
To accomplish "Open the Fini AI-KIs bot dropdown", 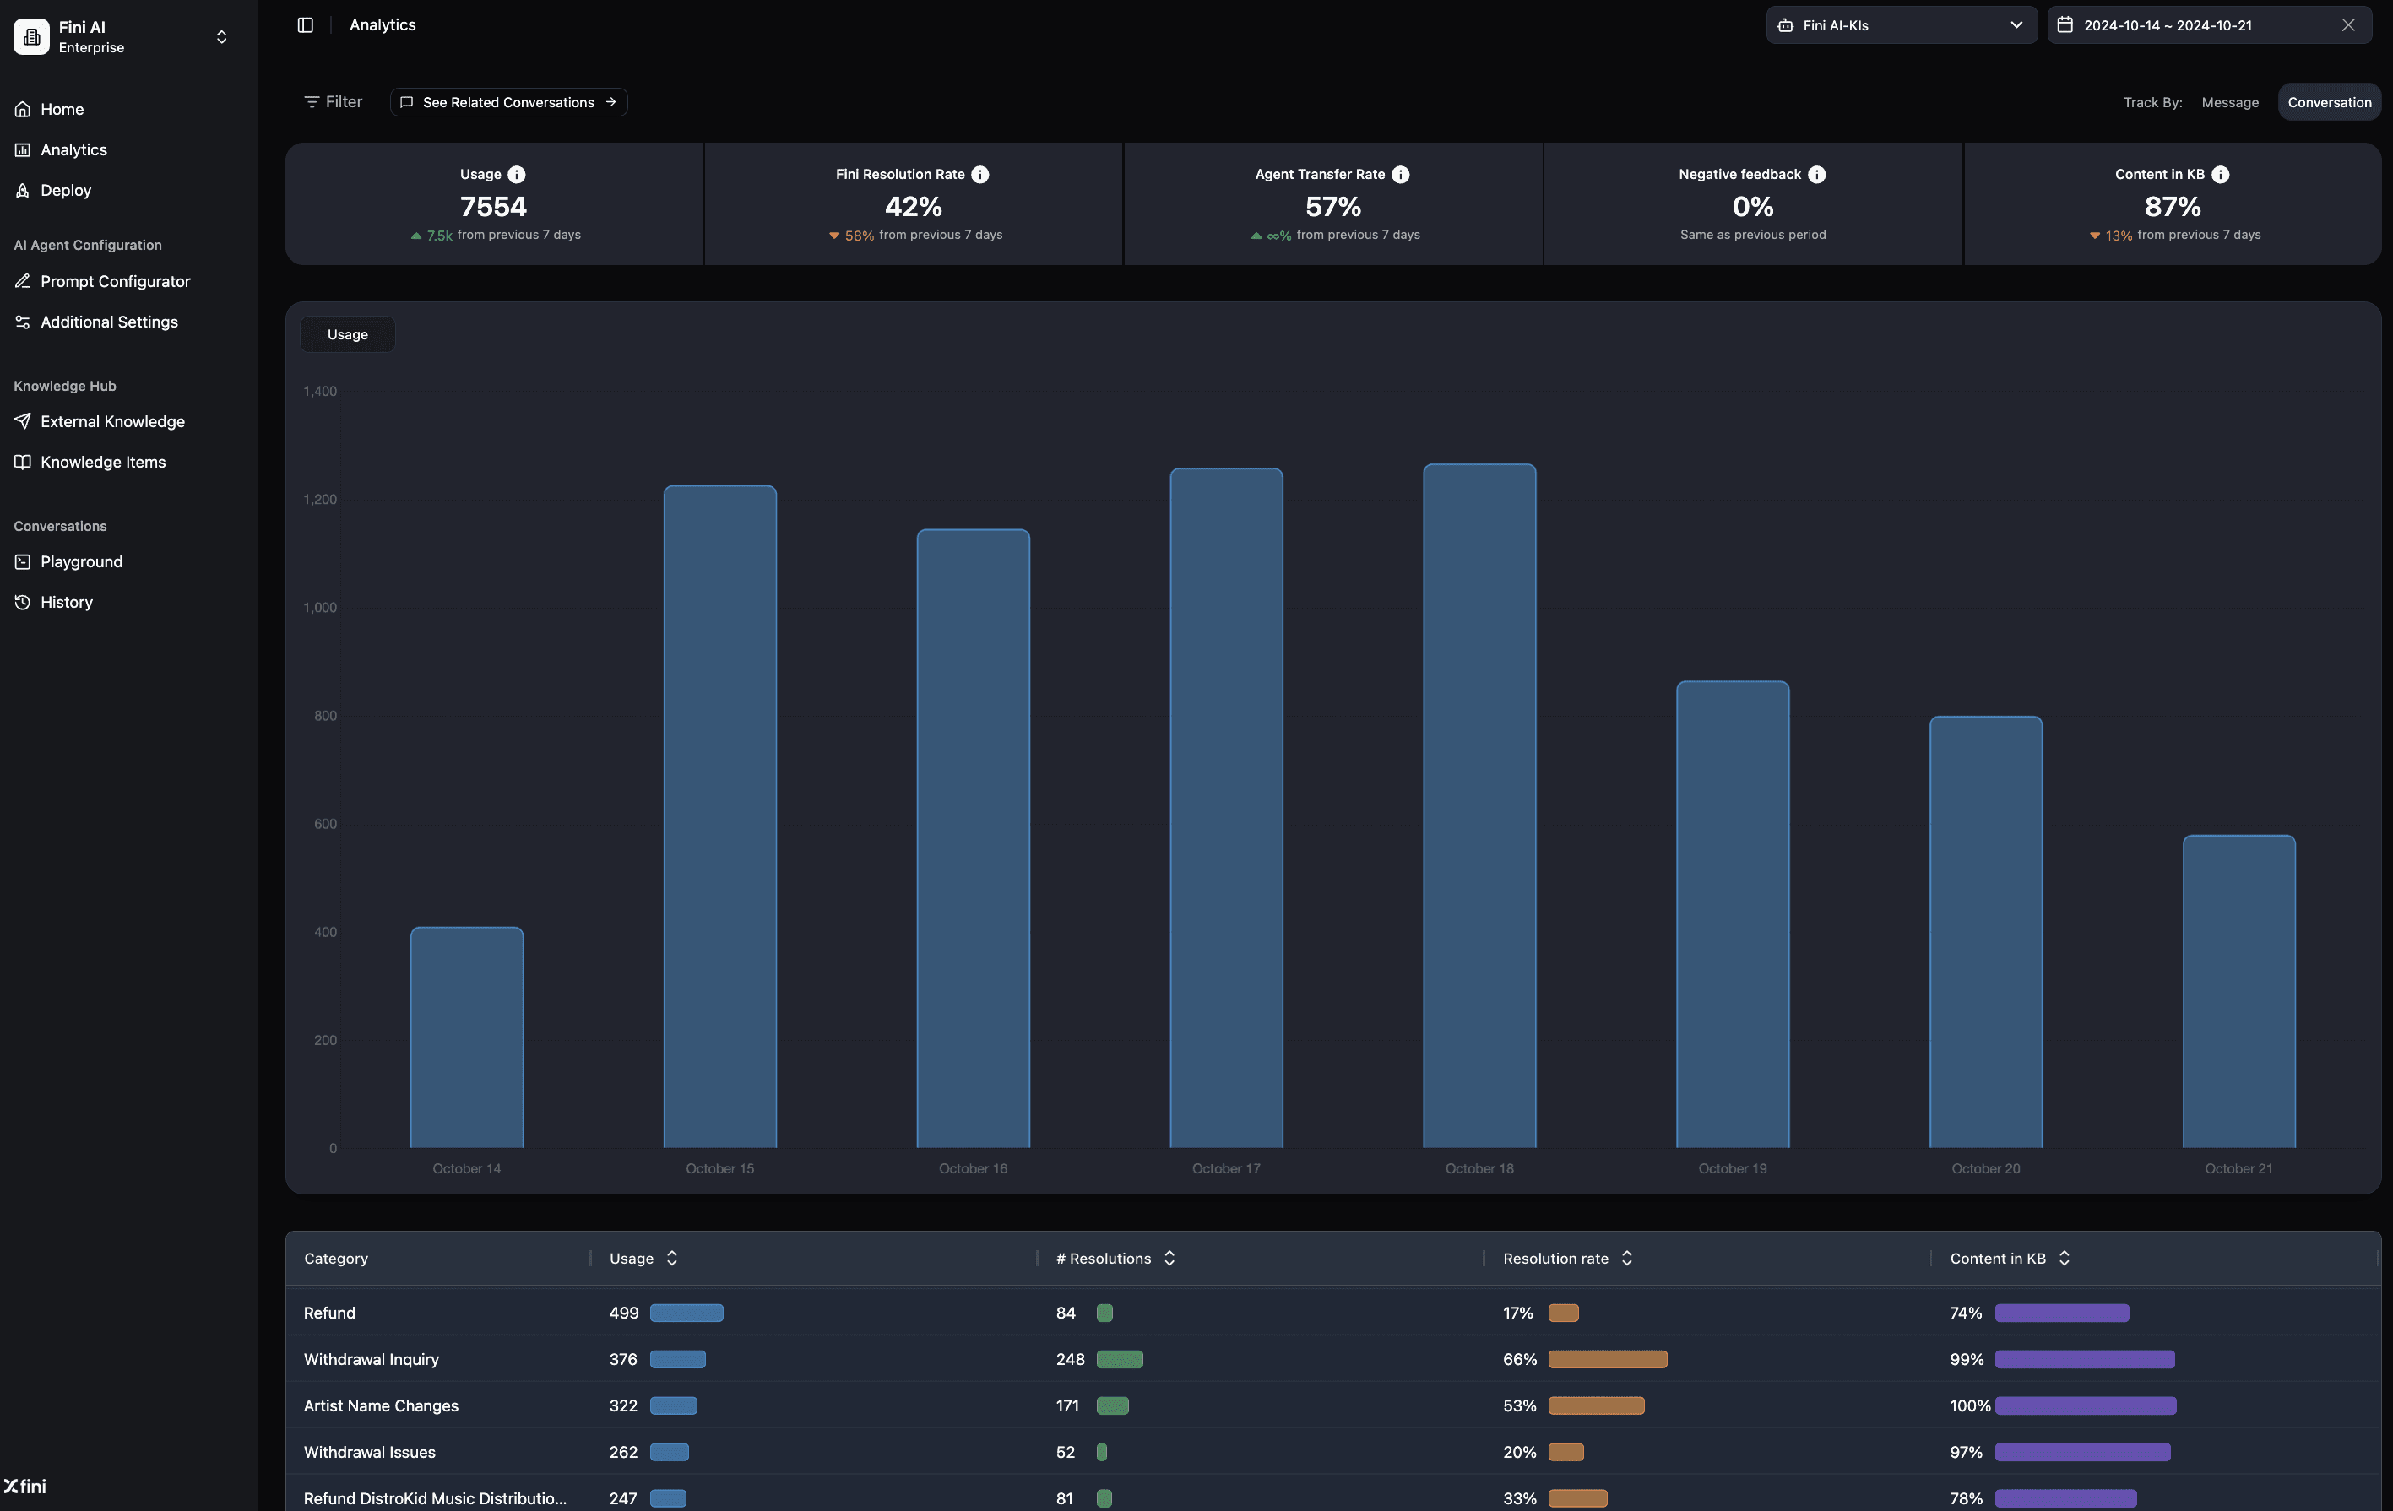I will tap(1900, 24).
